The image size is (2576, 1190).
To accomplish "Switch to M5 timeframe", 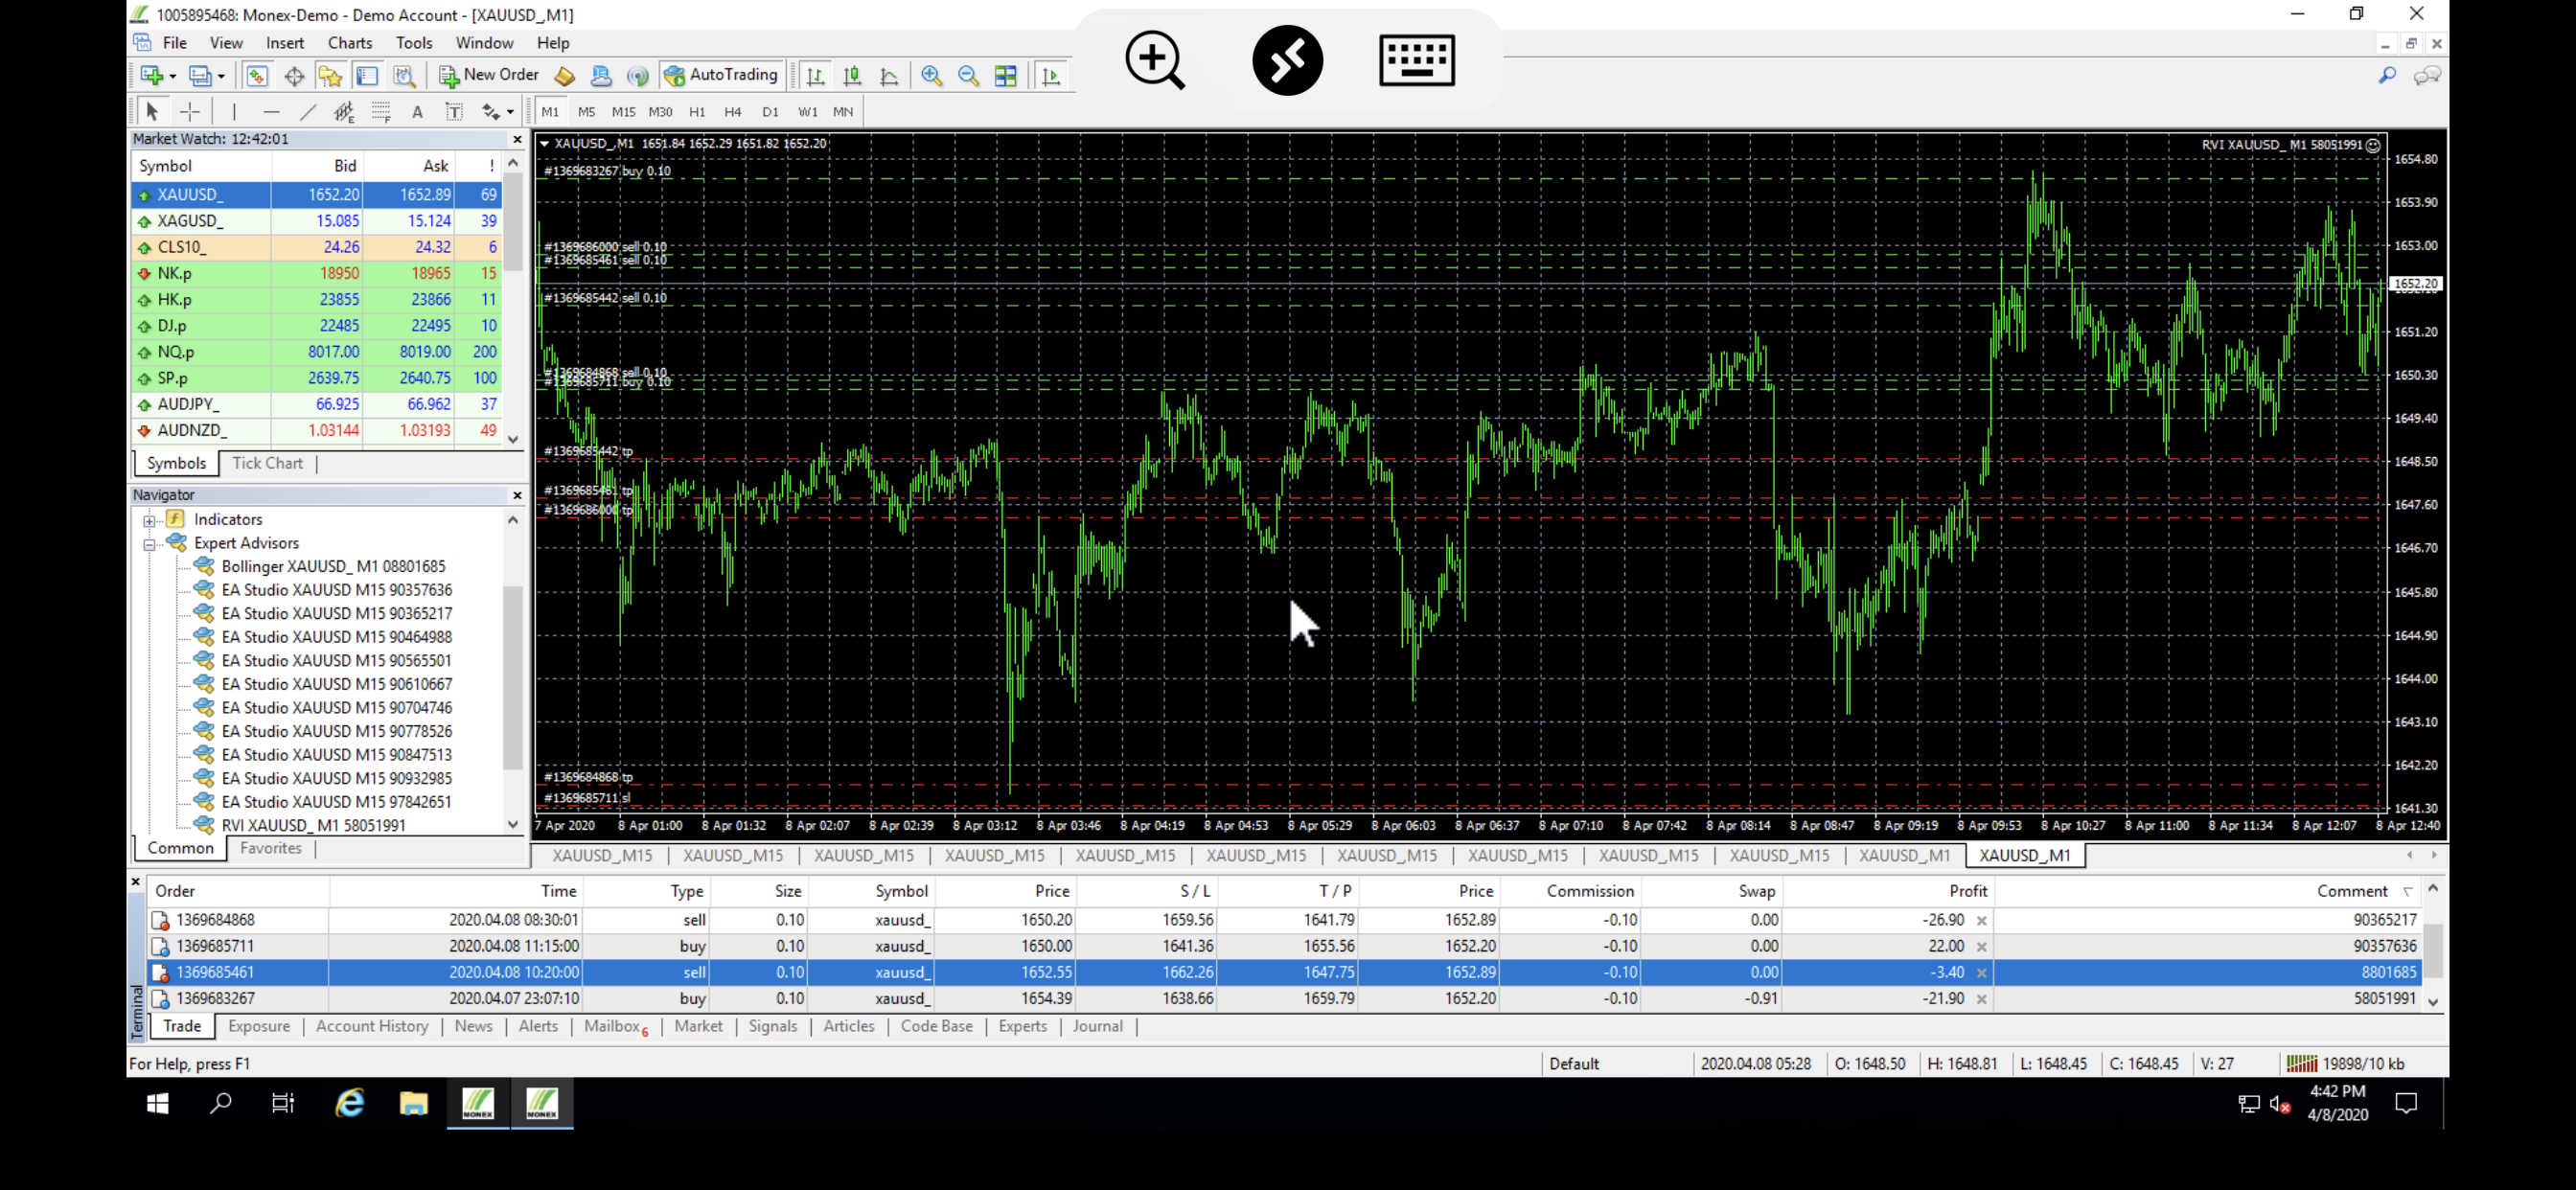I will [586, 112].
